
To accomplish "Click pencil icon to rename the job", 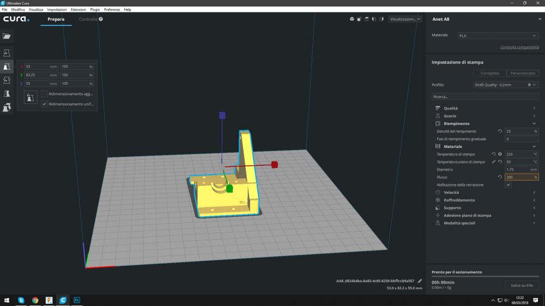I will 420,281.
